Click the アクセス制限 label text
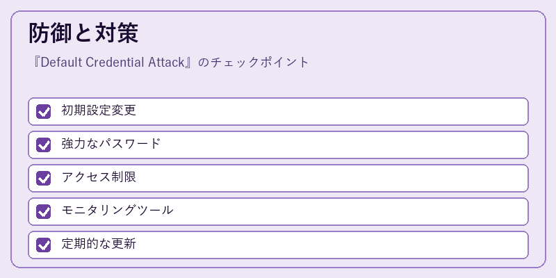Viewport: 556px width, 278px height. (x=99, y=177)
